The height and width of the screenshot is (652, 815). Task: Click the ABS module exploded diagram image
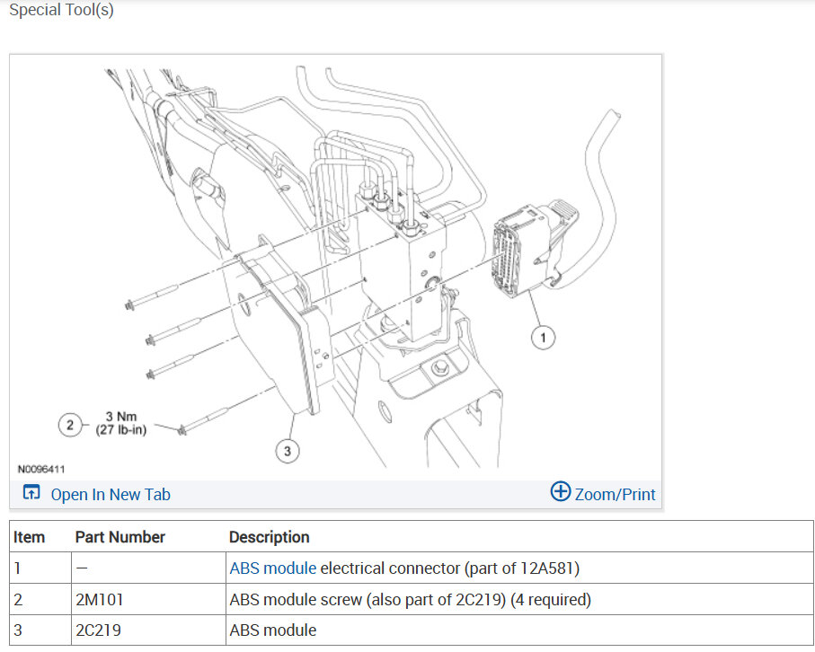[336, 267]
